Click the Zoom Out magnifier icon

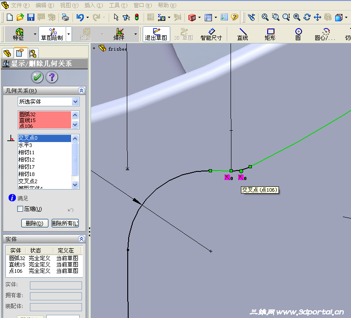(297, 17)
